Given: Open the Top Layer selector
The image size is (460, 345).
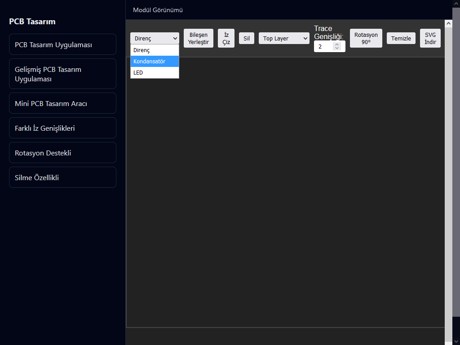Looking at the screenshot, I should (284, 39).
